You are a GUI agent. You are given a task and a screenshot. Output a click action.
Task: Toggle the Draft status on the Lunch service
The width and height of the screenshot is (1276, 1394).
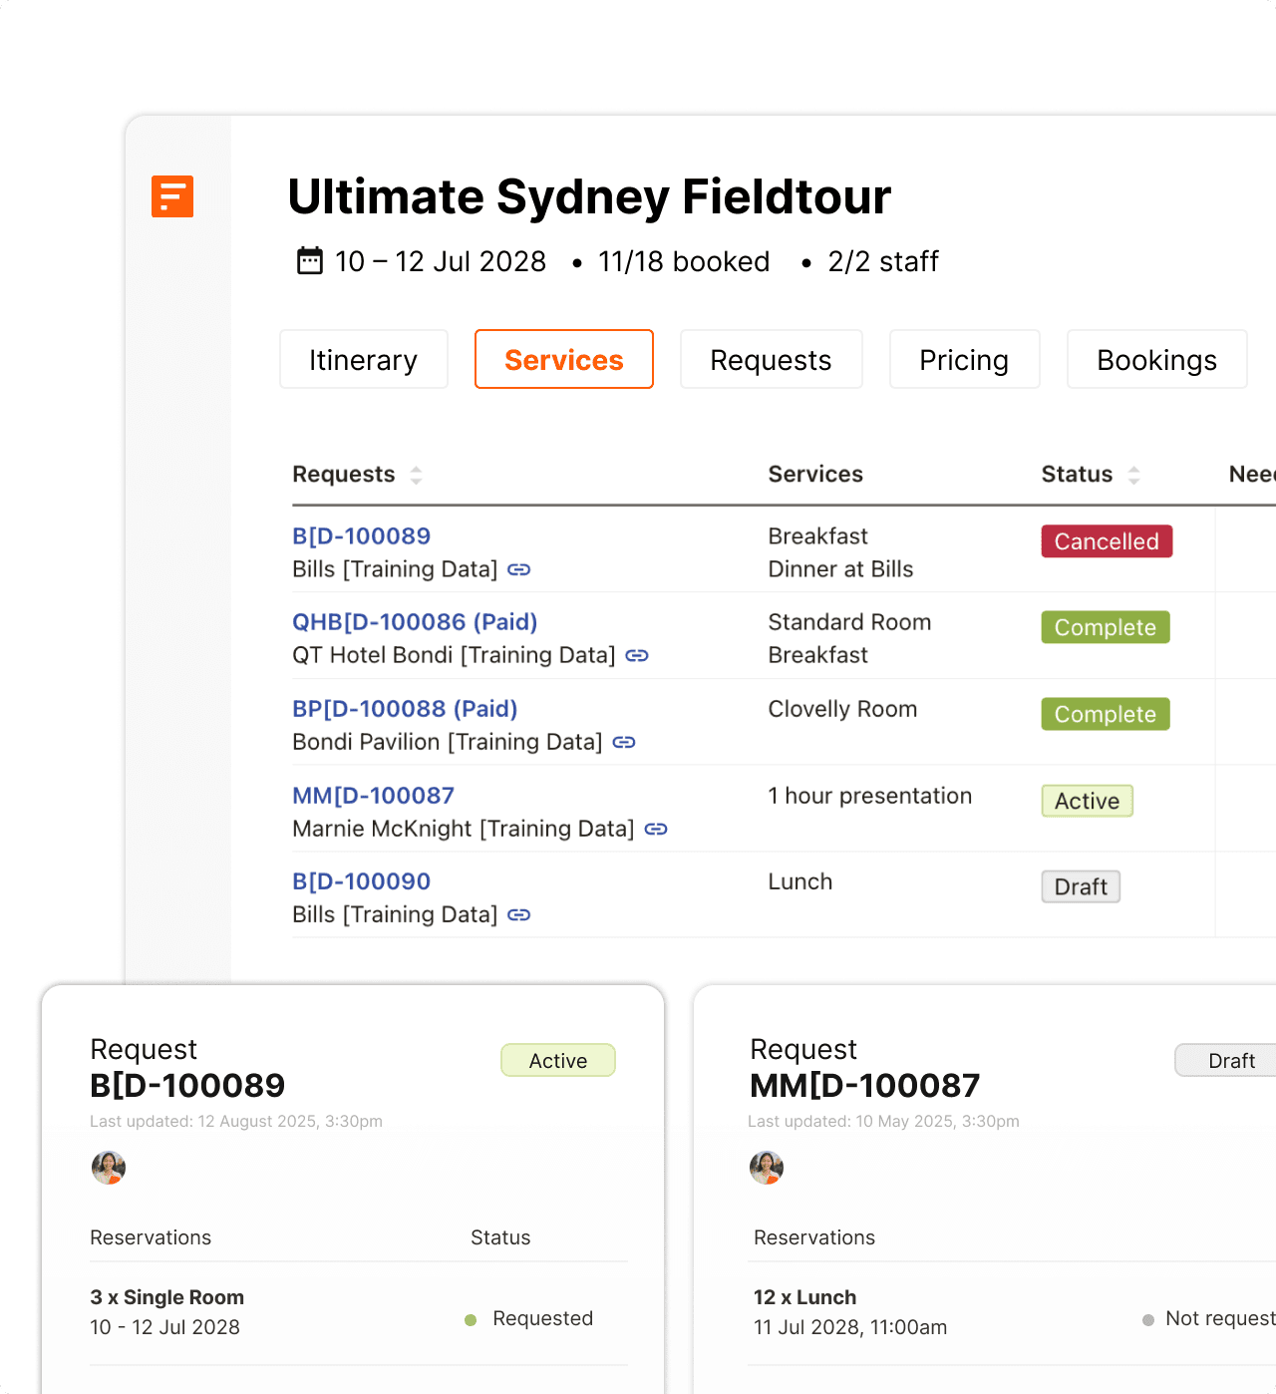click(x=1081, y=886)
